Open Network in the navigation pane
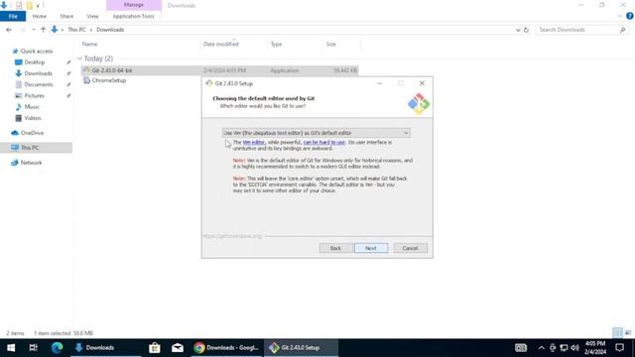 click(31, 163)
